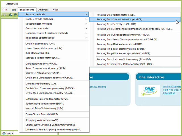Open the Analyses menu

click(44, 10)
